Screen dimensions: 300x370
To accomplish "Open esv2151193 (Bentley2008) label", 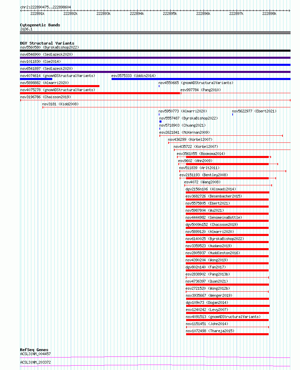I will (x=204, y=175).
